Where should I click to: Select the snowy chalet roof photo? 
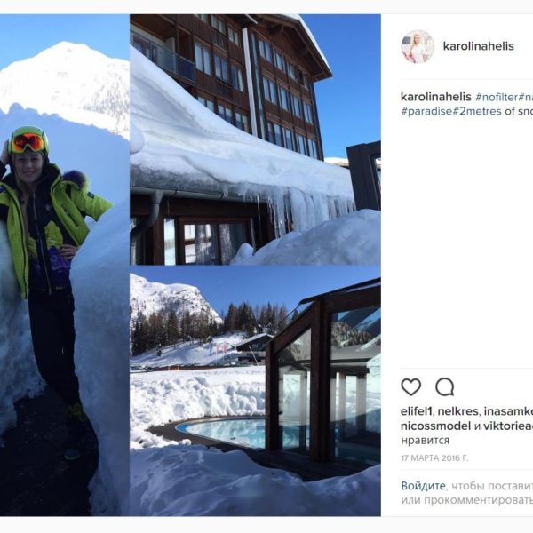[x=255, y=139]
